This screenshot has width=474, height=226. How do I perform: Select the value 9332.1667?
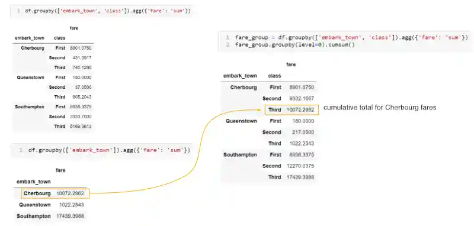pos(302,99)
